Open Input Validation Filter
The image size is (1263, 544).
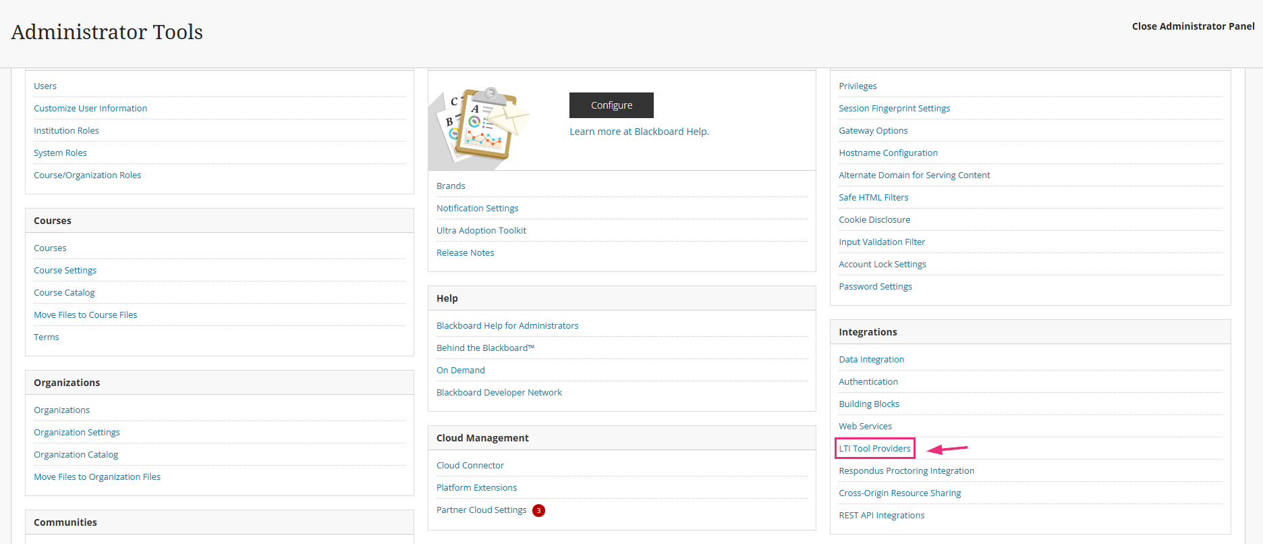point(882,242)
